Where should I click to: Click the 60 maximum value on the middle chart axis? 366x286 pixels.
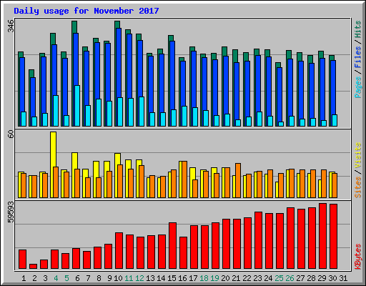11,134
